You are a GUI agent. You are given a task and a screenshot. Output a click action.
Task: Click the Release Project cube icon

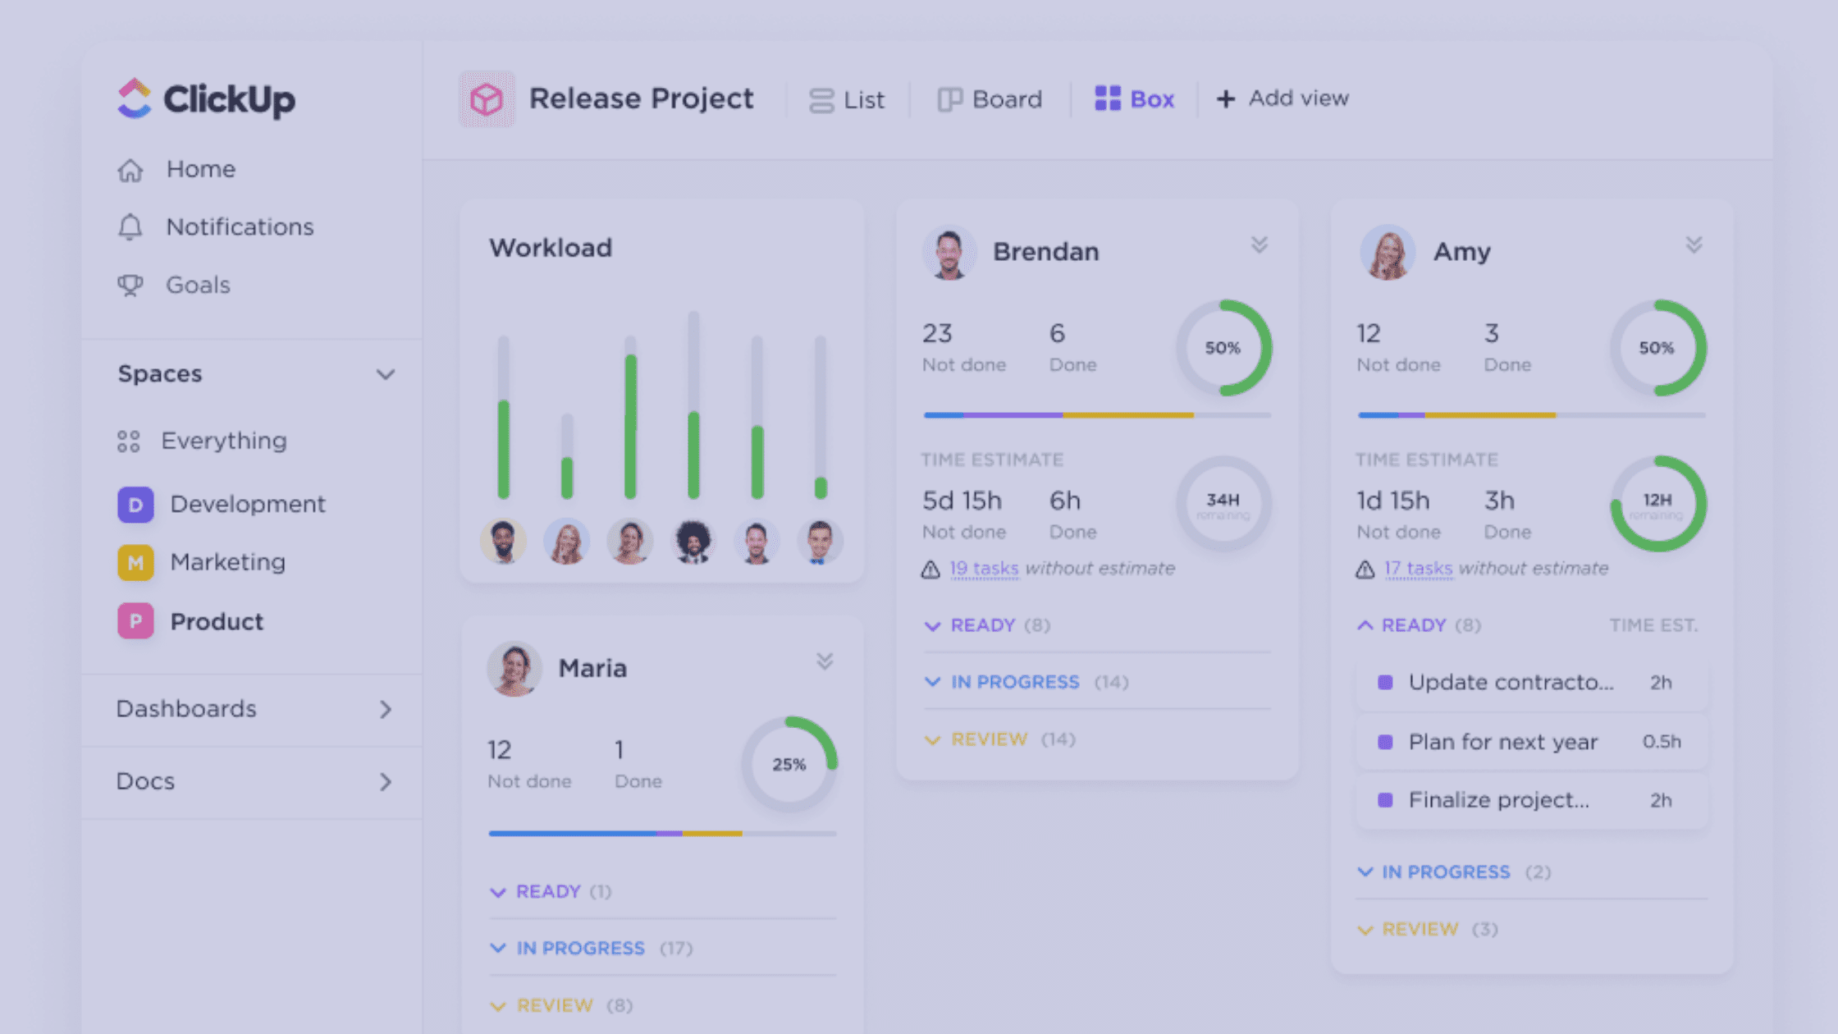pos(486,99)
